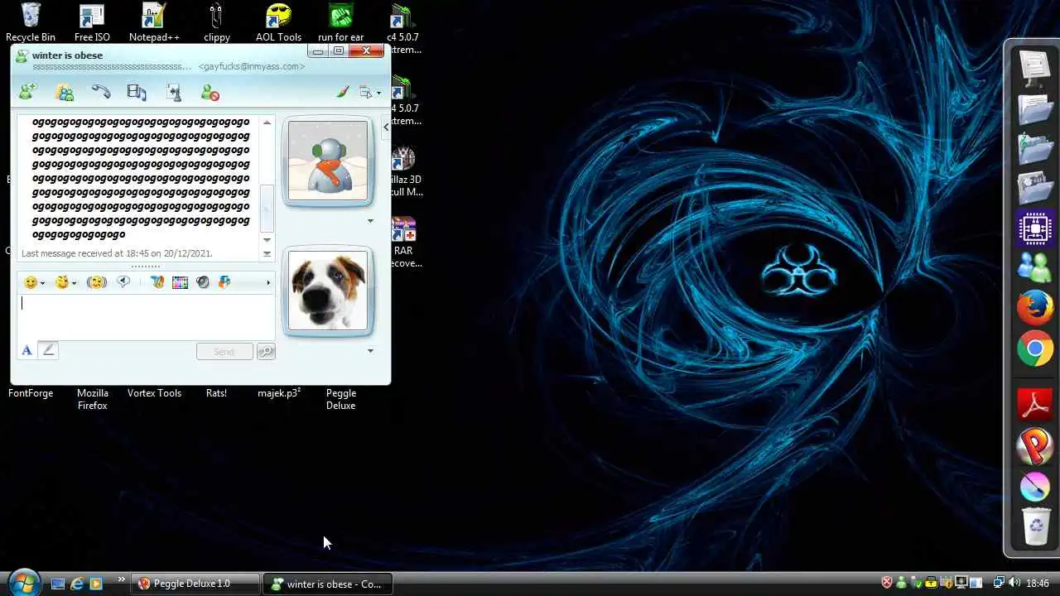Select the 'run for ear' desktop icon
1060x596 pixels.
(x=340, y=22)
